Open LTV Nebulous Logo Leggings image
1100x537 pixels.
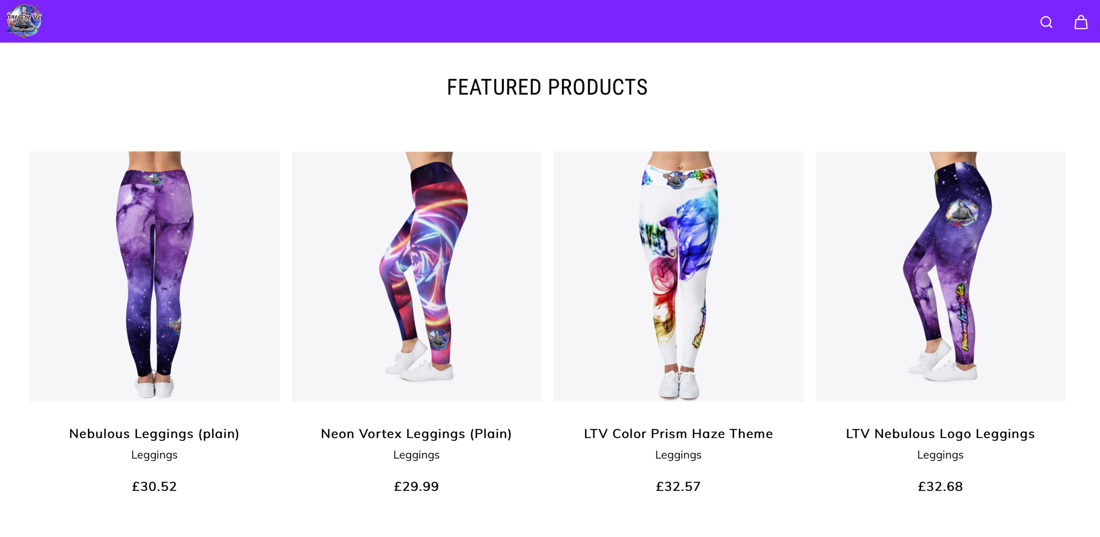click(x=940, y=276)
